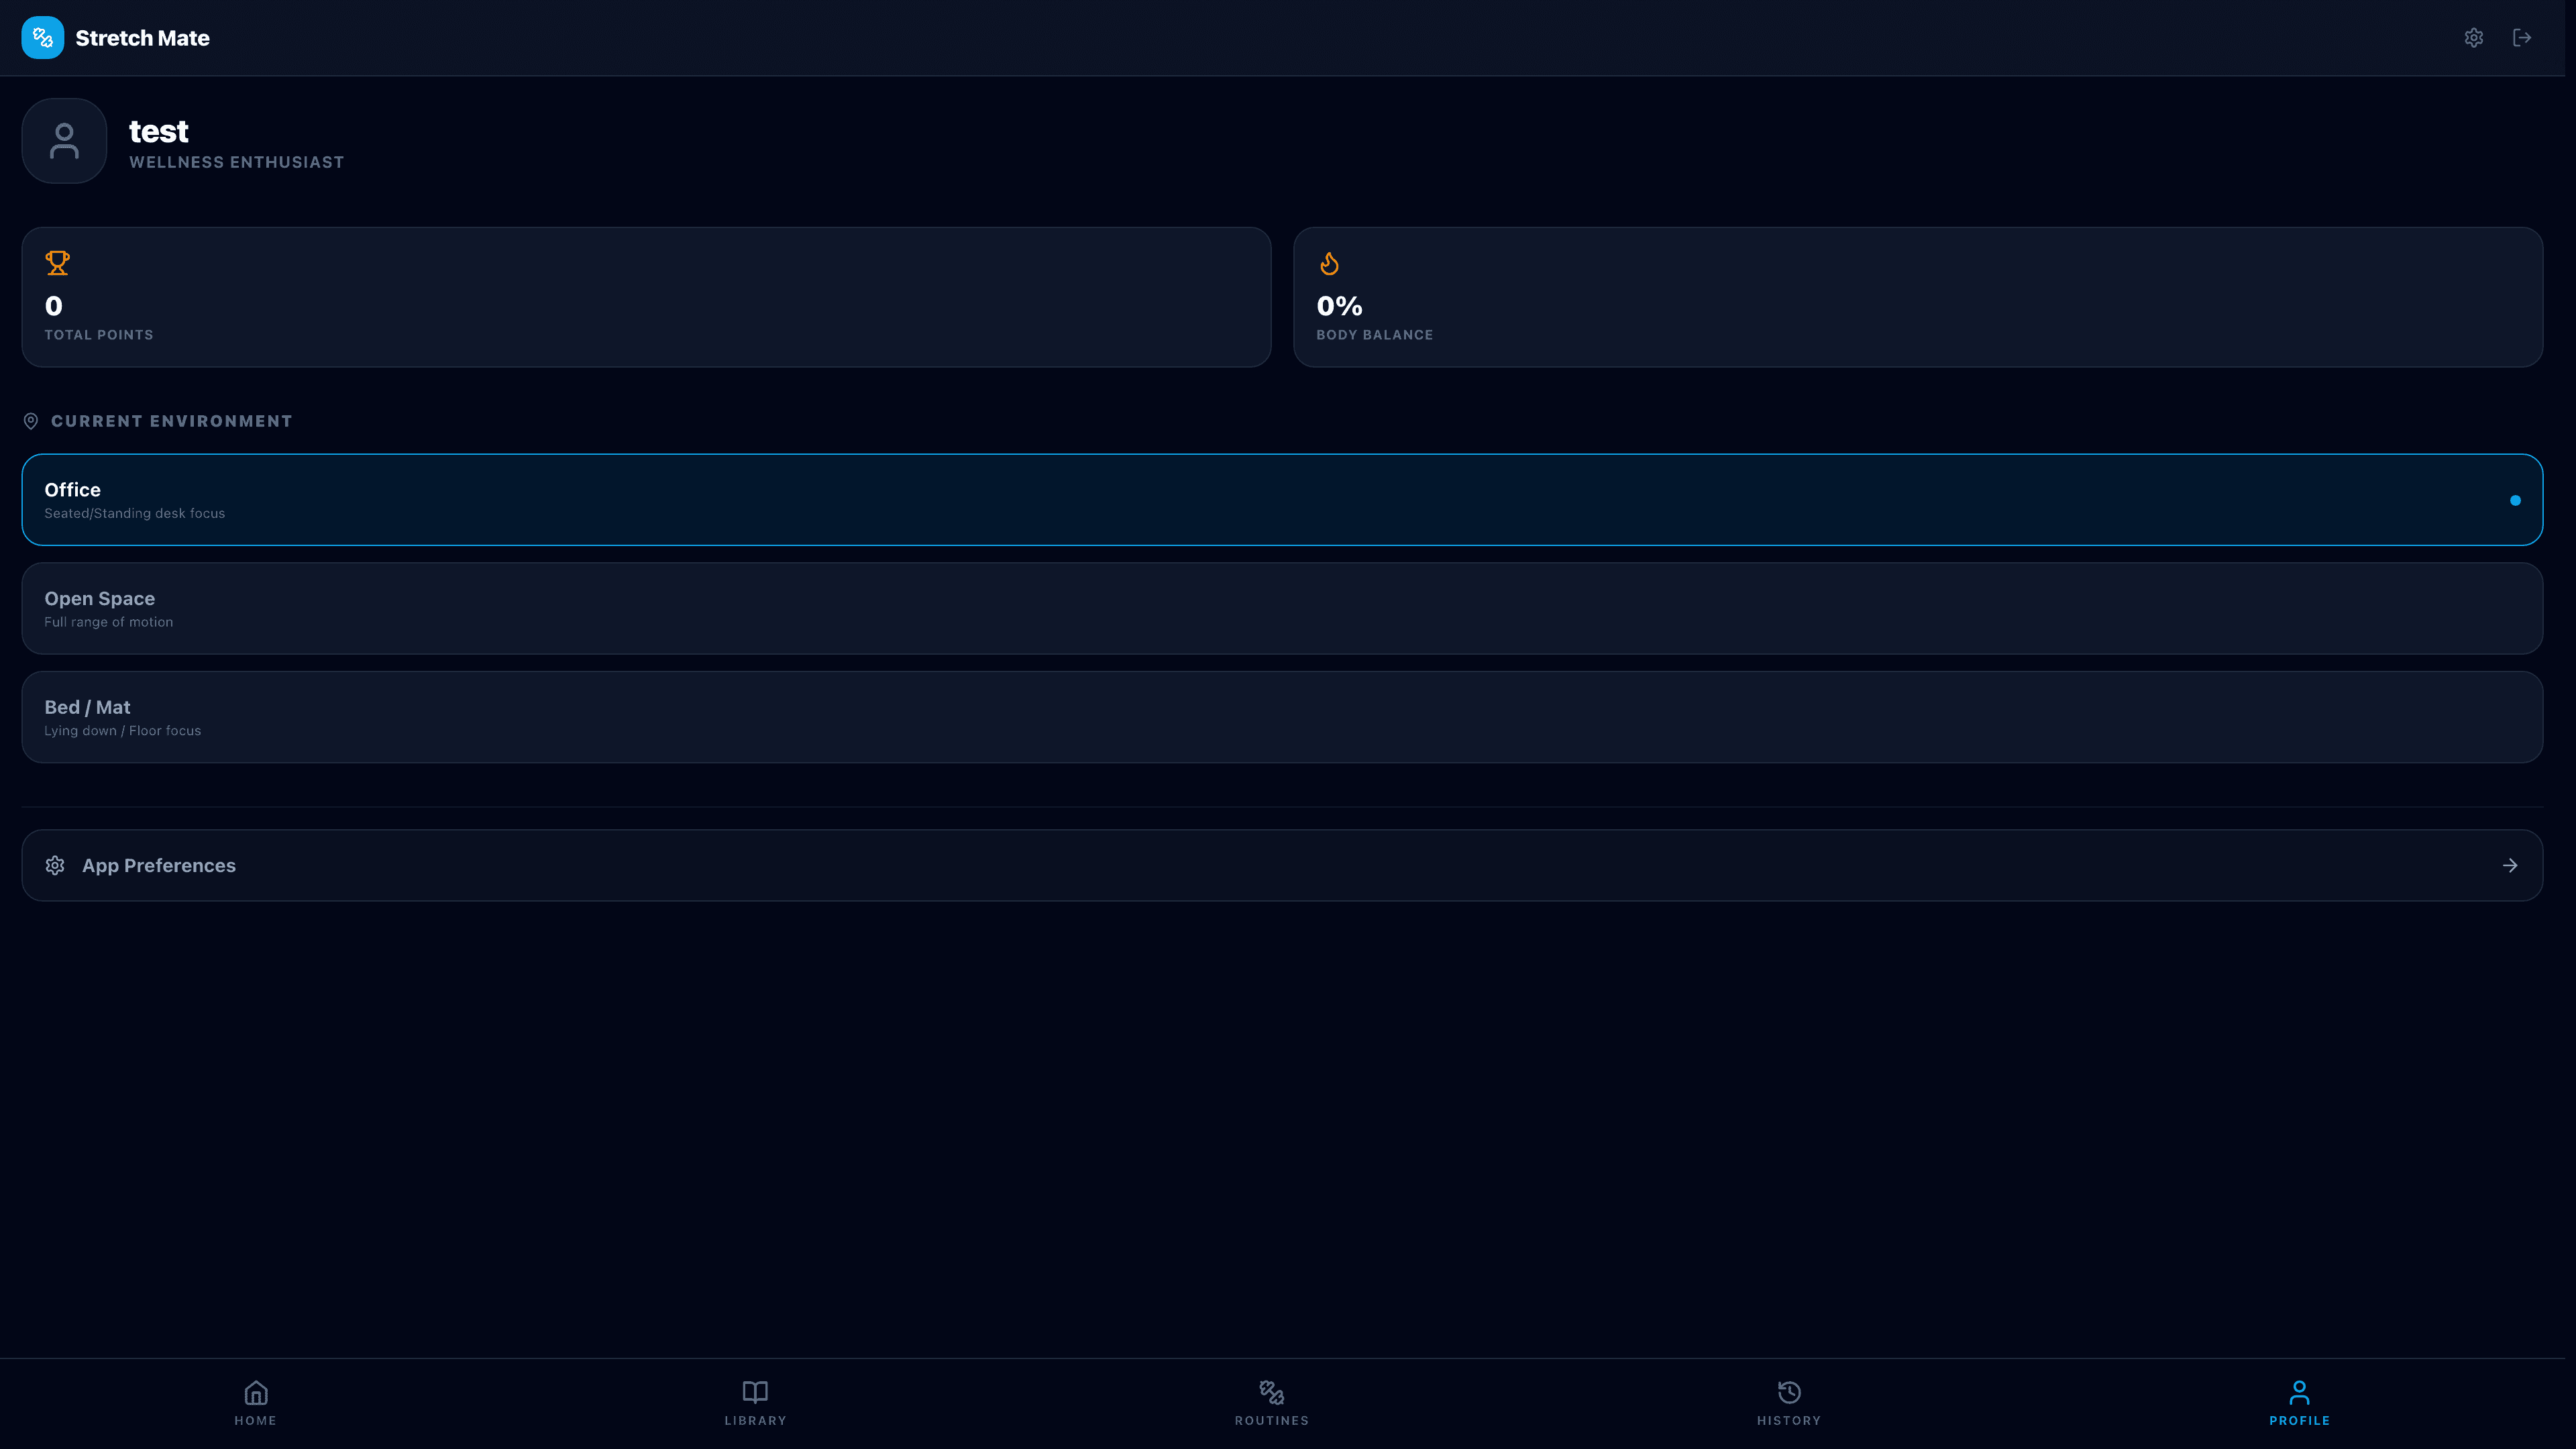Click the 'TOTAL POINTS' label
This screenshot has width=2576, height=1449.
(99, 335)
